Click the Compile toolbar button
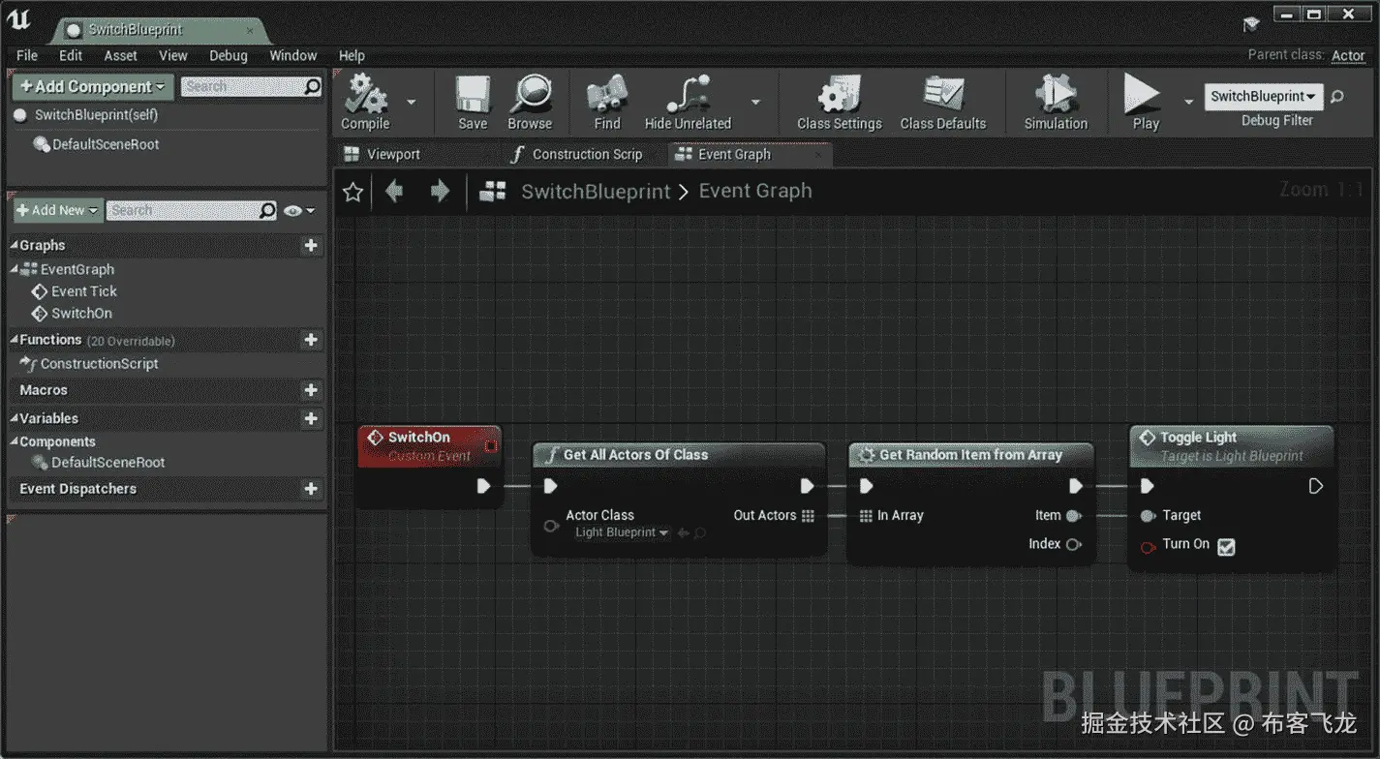Image resolution: width=1380 pixels, height=759 pixels. (366, 103)
